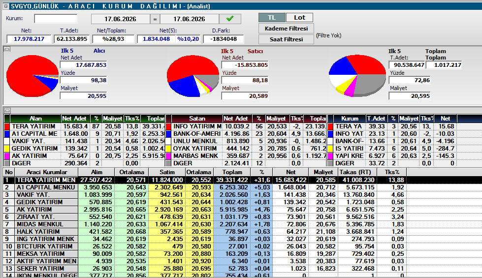482x278 pixels.
Task: Click the T.Adet value 62.133.895
Action: tap(72, 39)
